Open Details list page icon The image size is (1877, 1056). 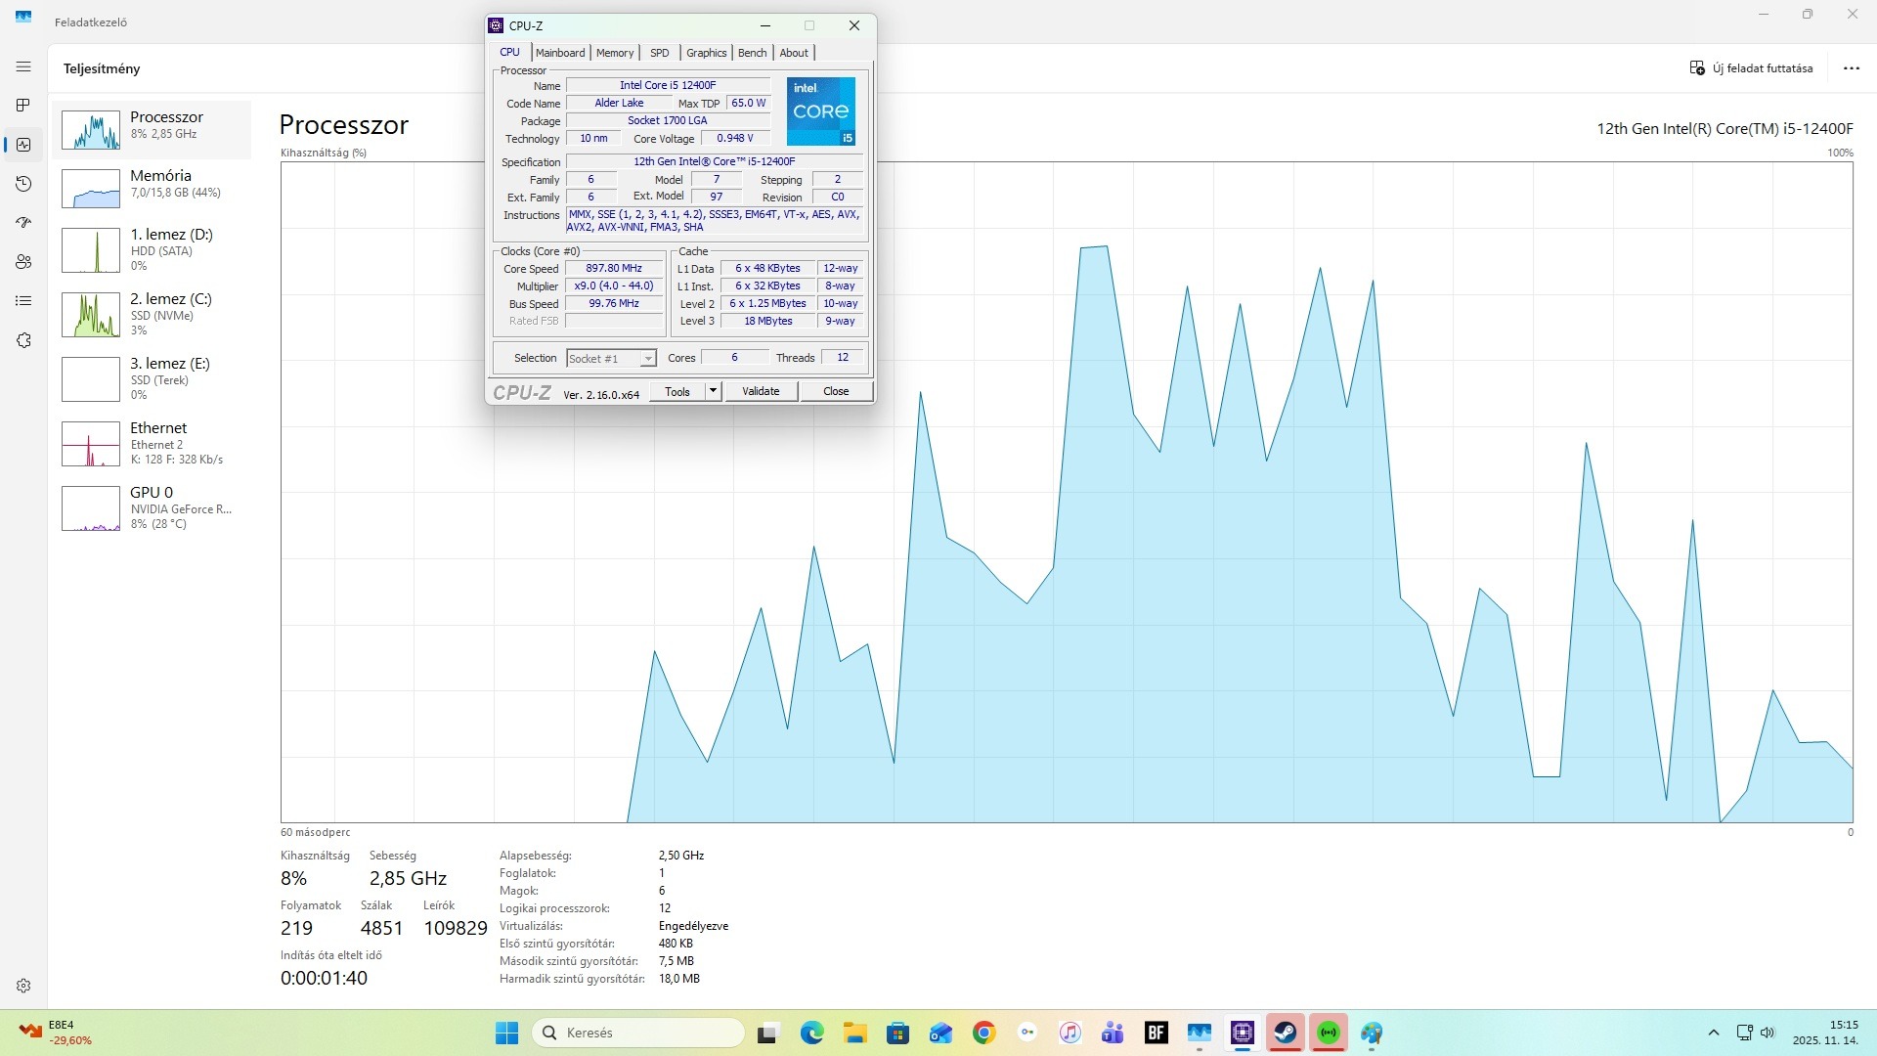[x=23, y=301]
